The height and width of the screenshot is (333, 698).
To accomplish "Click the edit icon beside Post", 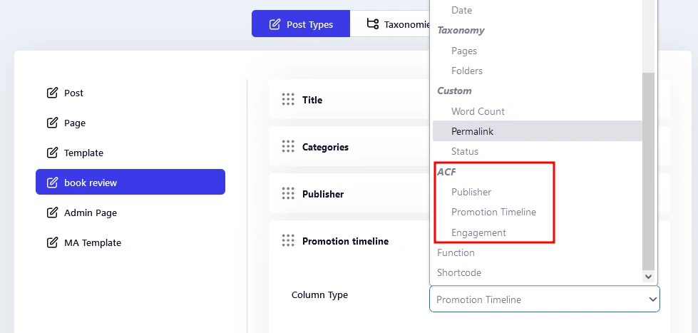I will [52, 93].
